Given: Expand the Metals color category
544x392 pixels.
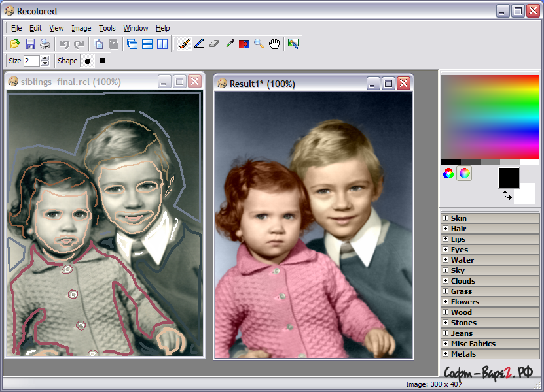Looking at the screenshot, I should tap(445, 353).
